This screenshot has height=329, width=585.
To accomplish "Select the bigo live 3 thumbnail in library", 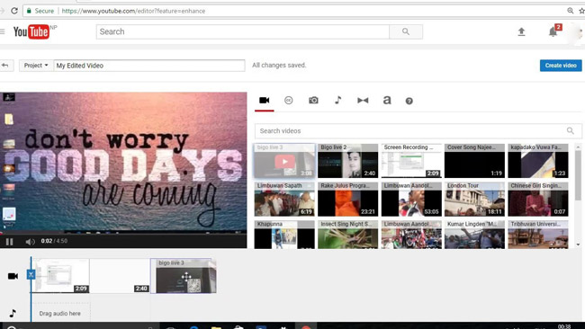I will 284,161.
